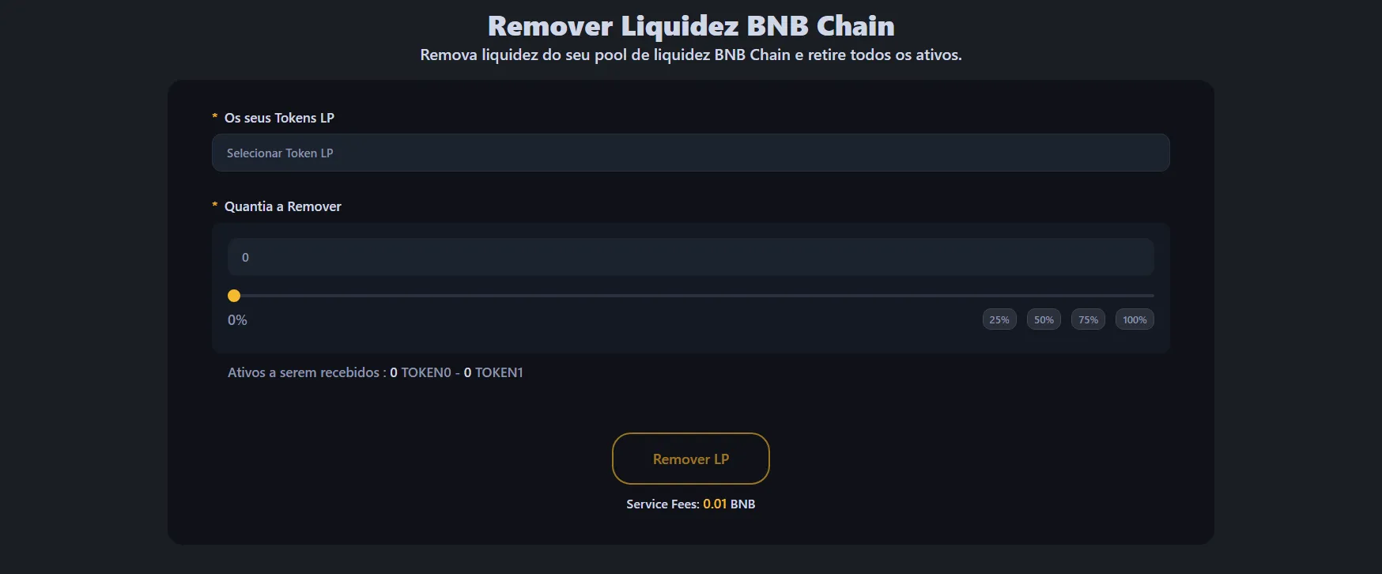Click the TOKEN0 amount text
The height and width of the screenshot is (574, 1382).
tap(421, 372)
